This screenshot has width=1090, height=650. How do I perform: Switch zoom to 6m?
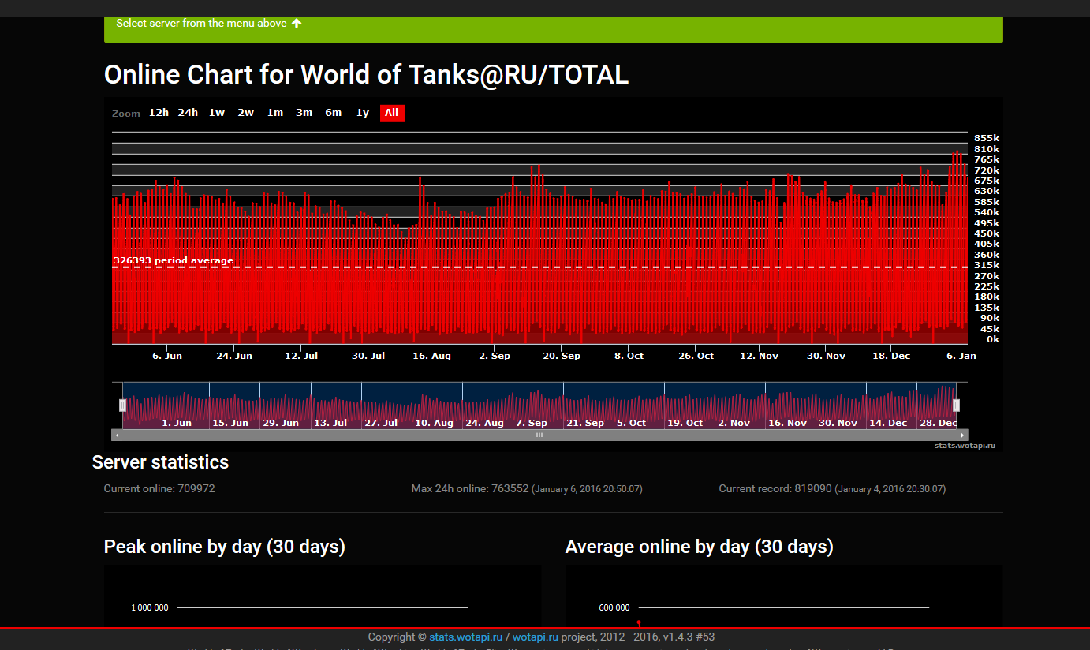point(334,113)
